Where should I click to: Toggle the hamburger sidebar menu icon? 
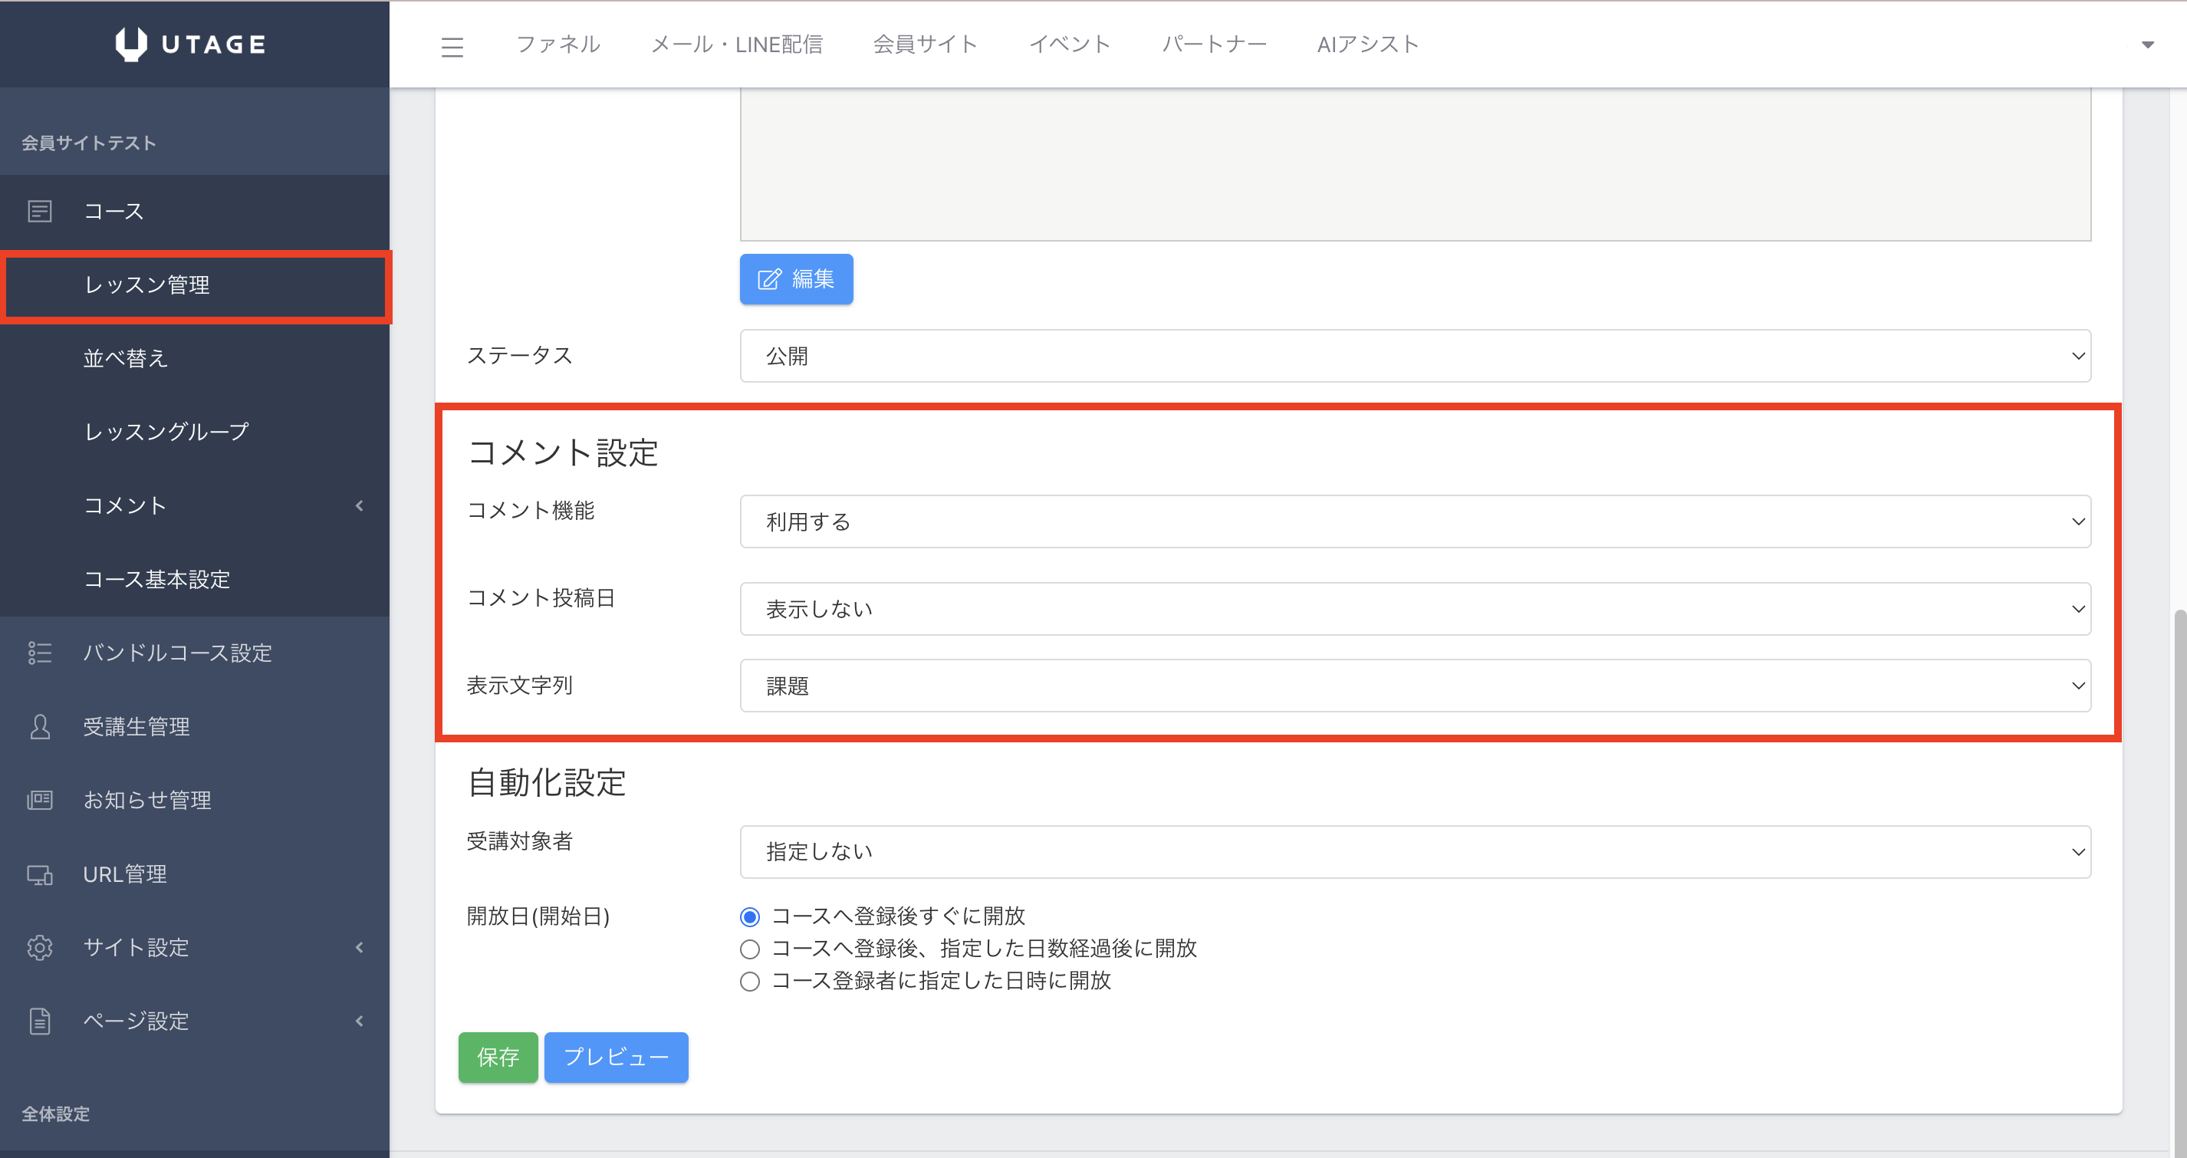pos(452,47)
